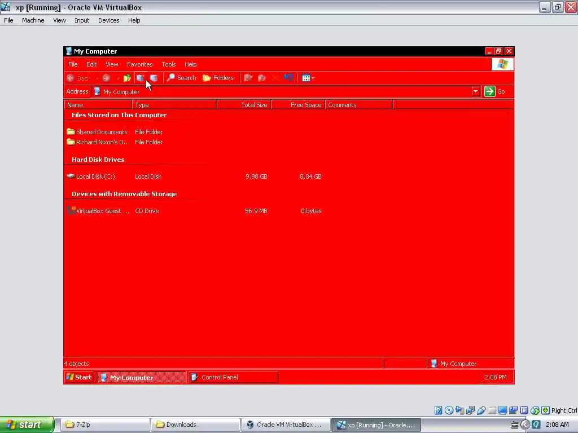Go up one folder level with Up icon
The image size is (578, 433).
127,78
